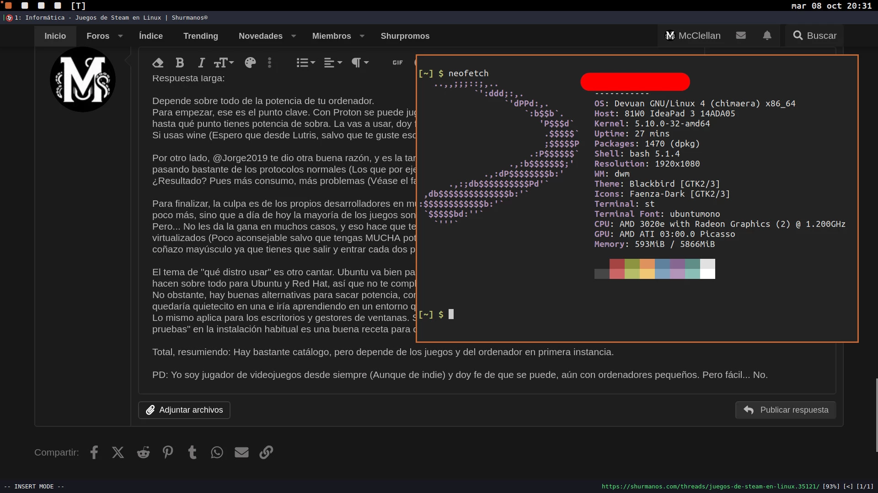Open the private messages envelope icon
The height and width of the screenshot is (493, 878).
point(741,36)
